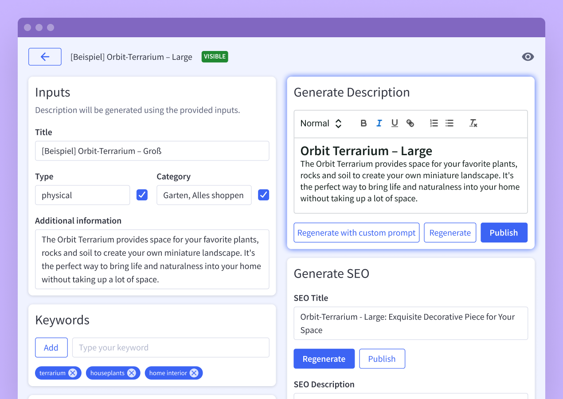Uncheck the physical Type checkbox
The width and height of the screenshot is (563, 399).
[142, 195]
